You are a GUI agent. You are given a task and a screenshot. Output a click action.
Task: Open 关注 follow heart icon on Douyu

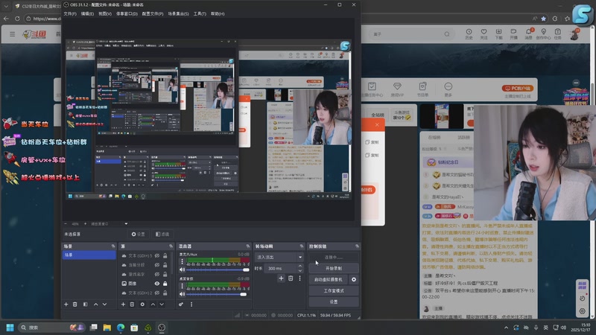pos(484,33)
